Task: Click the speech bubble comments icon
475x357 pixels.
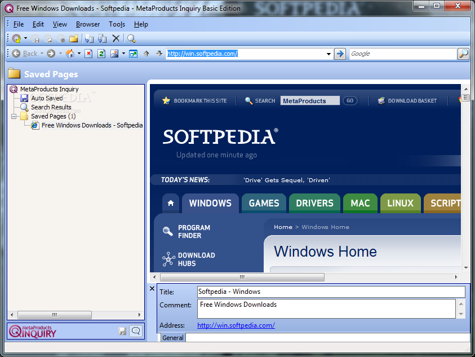Action: click(x=136, y=331)
